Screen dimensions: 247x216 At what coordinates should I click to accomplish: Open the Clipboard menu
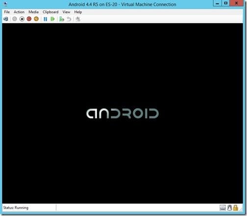point(50,12)
